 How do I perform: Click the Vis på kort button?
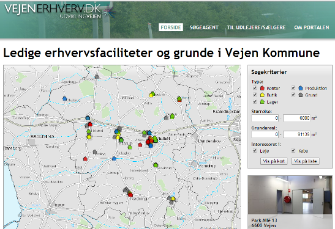(x=274, y=161)
